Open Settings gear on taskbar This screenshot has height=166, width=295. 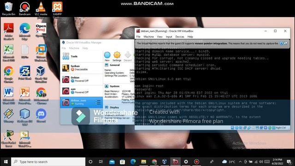[186, 162]
